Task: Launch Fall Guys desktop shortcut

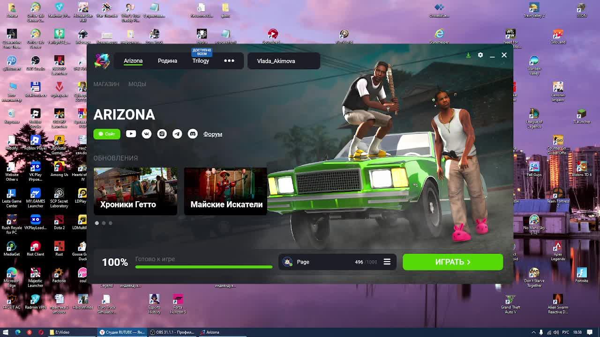Action: pyautogui.click(x=534, y=169)
